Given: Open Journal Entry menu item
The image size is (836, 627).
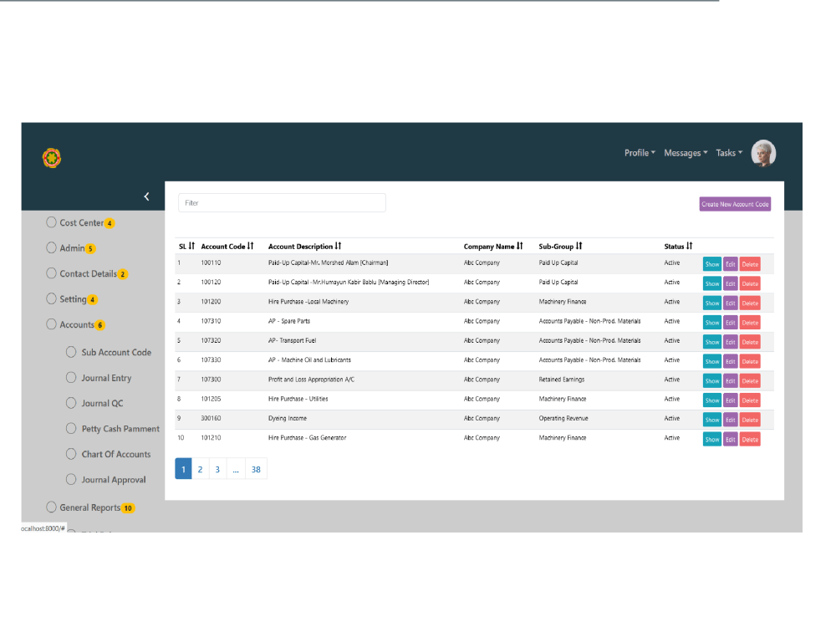Looking at the screenshot, I should tap(99, 378).
